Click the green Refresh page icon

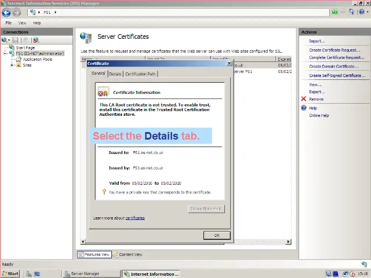pyautogui.click(x=334, y=12)
